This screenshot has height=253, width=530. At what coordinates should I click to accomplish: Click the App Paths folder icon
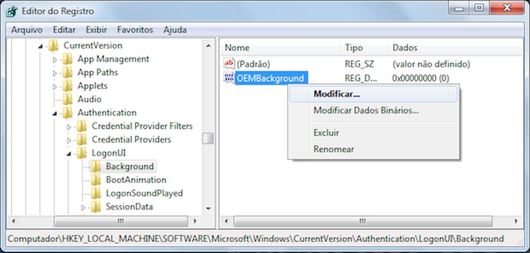pyautogui.click(x=67, y=72)
